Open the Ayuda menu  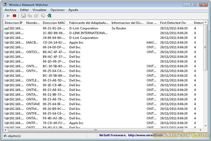[x=73, y=10]
